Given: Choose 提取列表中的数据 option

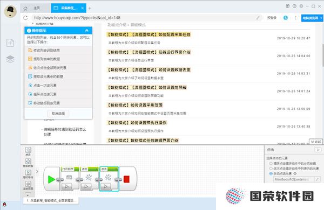Looking at the screenshot, I should pos(58,59).
